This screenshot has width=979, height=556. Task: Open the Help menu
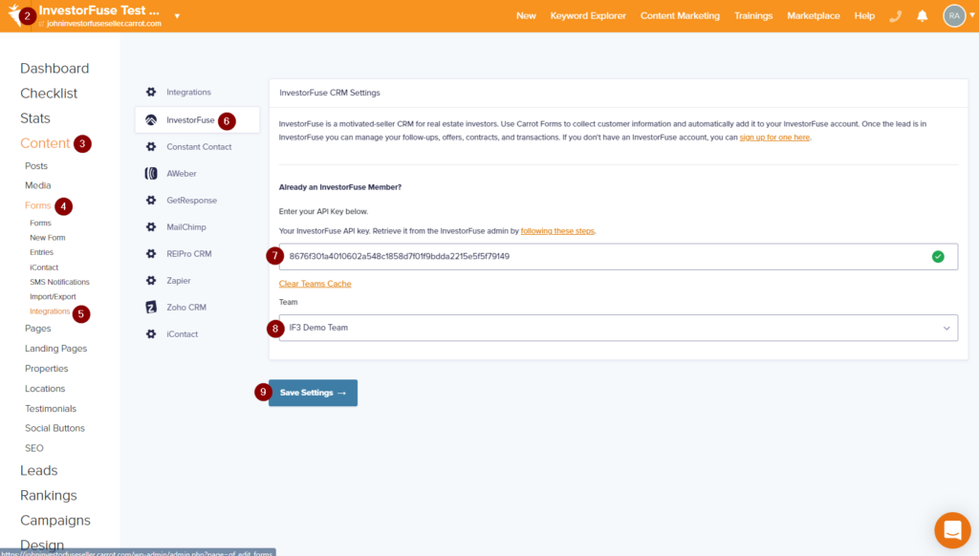(x=864, y=15)
